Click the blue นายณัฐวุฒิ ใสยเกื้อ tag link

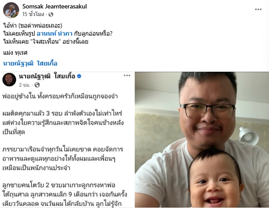30,63
